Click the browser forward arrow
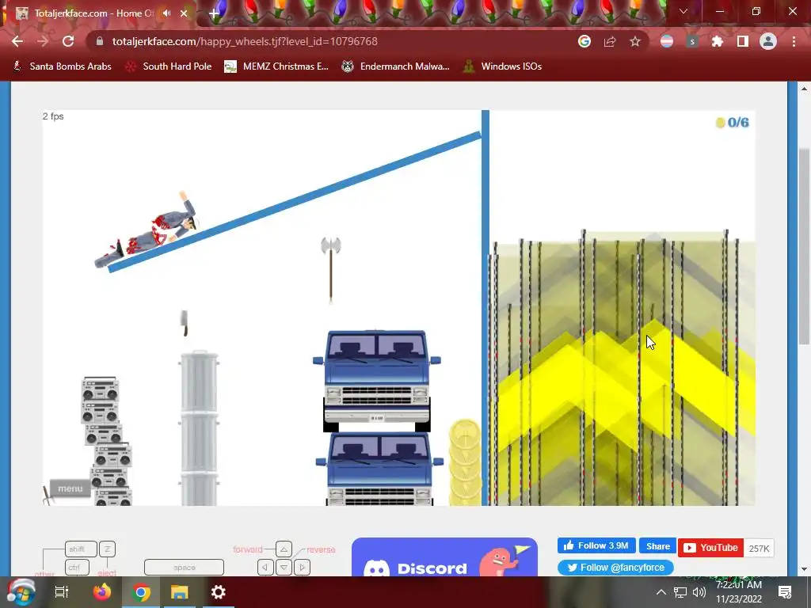 pos(43,41)
